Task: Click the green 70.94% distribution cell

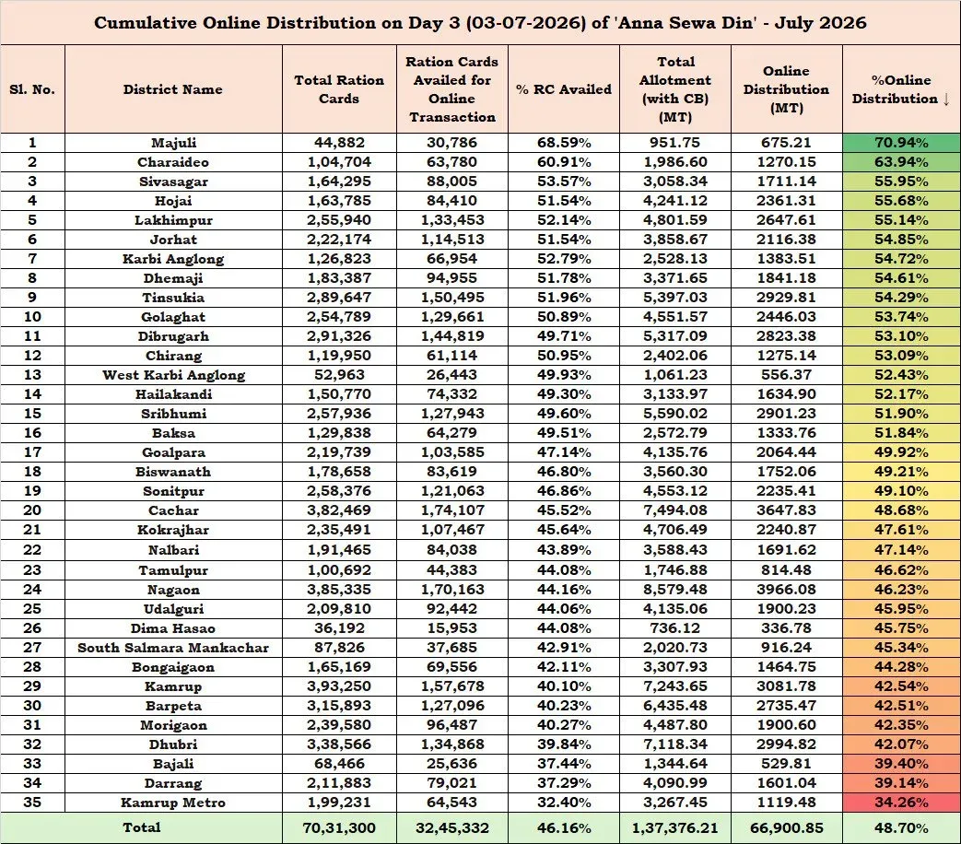Action: 901,143
